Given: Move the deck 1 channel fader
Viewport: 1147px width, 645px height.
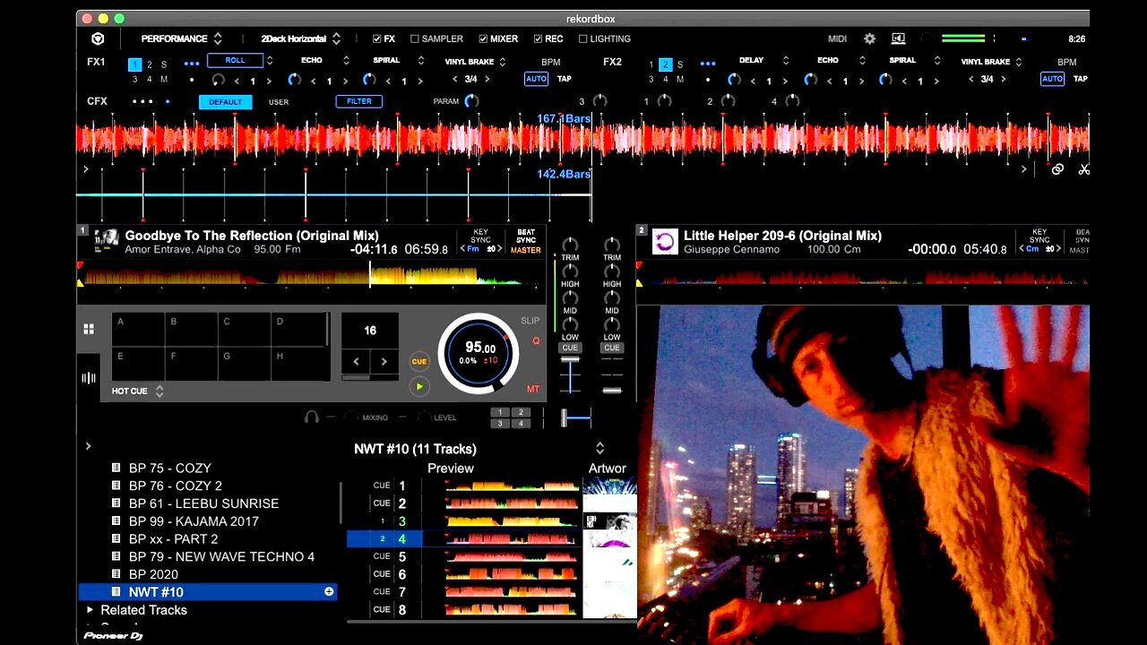Looking at the screenshot, I should [570, 359].
